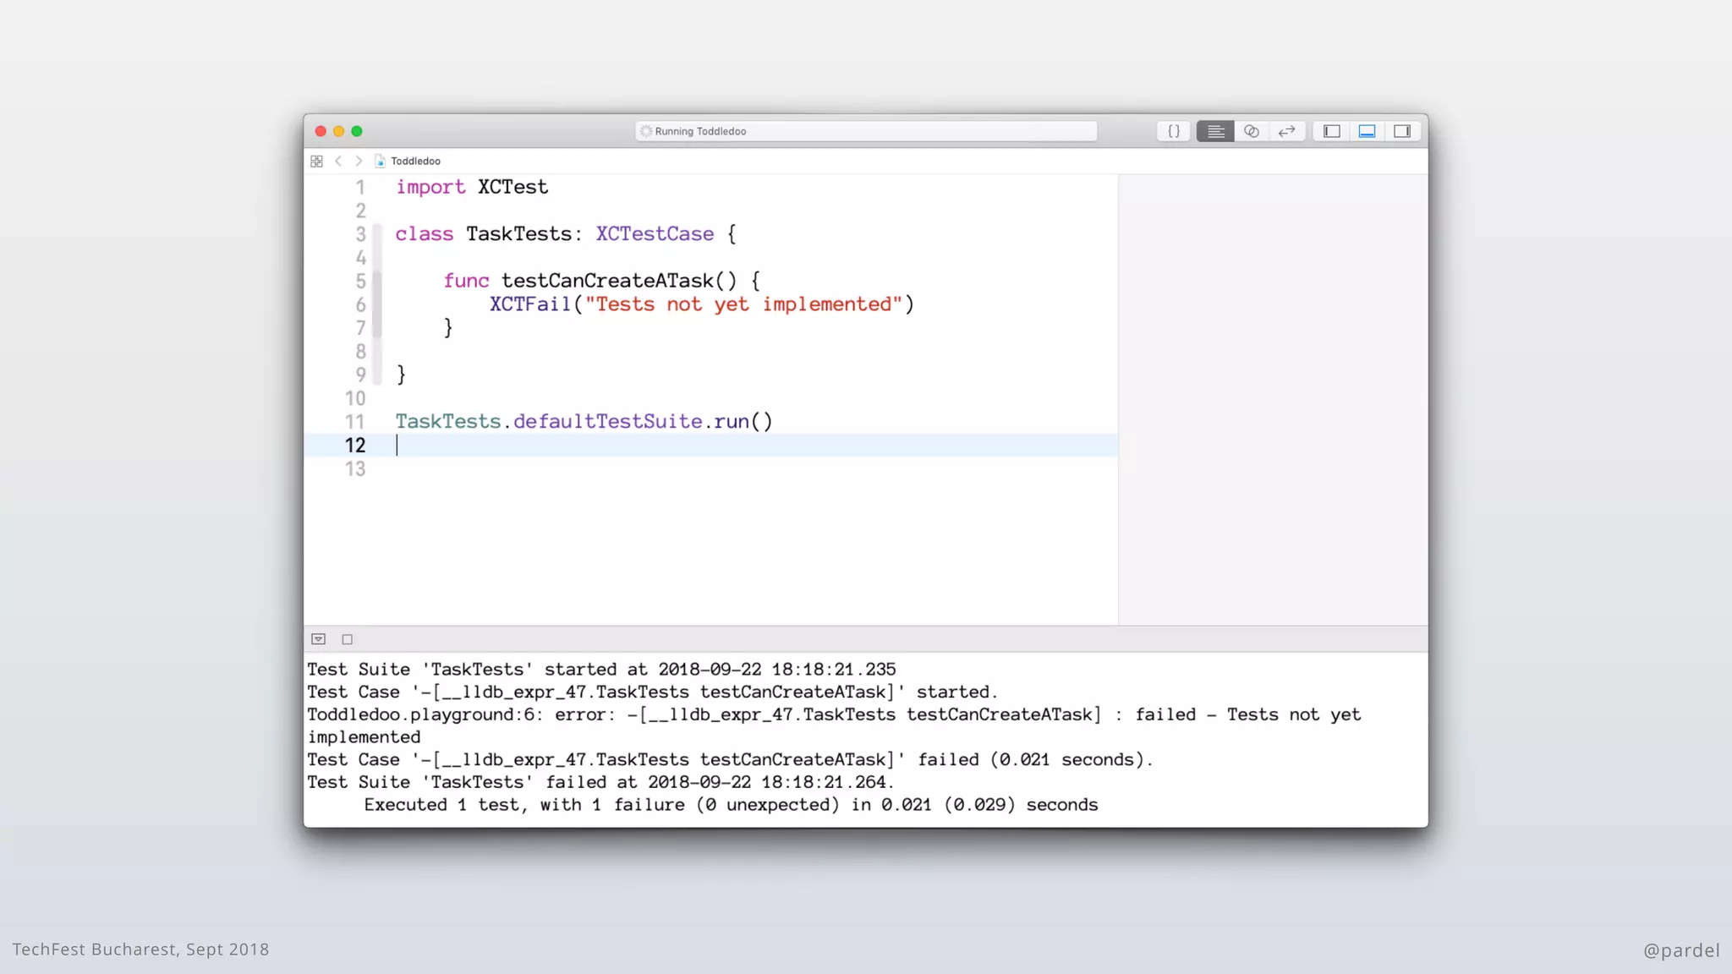This screenshot has width=1732, height=974.
Task: Click the Toddledoo breadcrumb in jump bar
Action: (415, 161)
